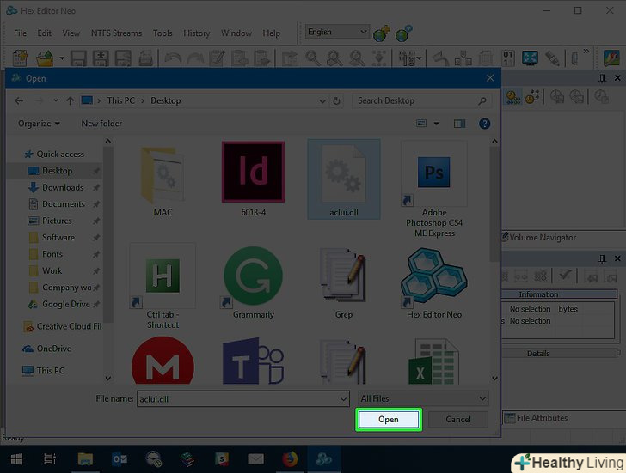Expand the File name combo box arrow
626x473 pixels.
coord(343,399)
